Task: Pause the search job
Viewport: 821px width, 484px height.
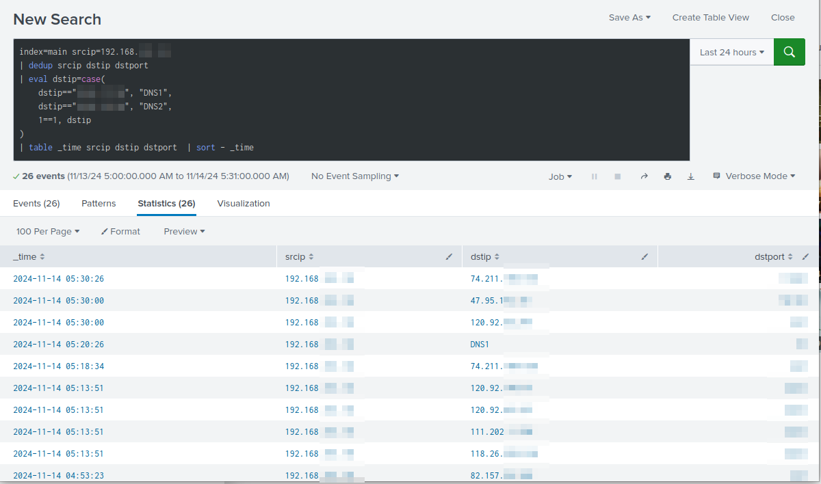Action: point(594,176)
